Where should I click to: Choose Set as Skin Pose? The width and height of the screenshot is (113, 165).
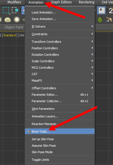60,139
